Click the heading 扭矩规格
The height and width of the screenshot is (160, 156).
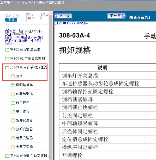pos(75,50)
